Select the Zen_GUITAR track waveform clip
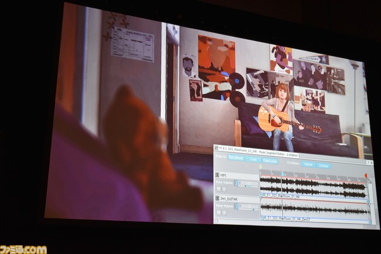 click(315, 209)
